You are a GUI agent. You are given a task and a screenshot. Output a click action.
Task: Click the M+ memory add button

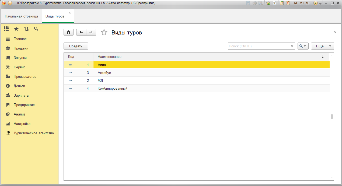(x=302, y=3)
